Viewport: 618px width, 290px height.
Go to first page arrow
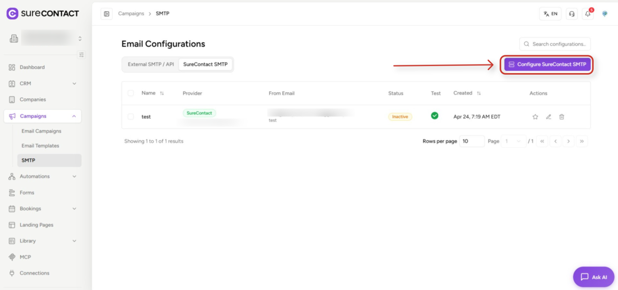coord(542,141)
